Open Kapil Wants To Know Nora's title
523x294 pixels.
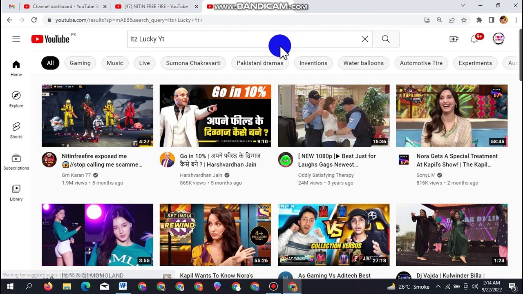pos(217,276)
